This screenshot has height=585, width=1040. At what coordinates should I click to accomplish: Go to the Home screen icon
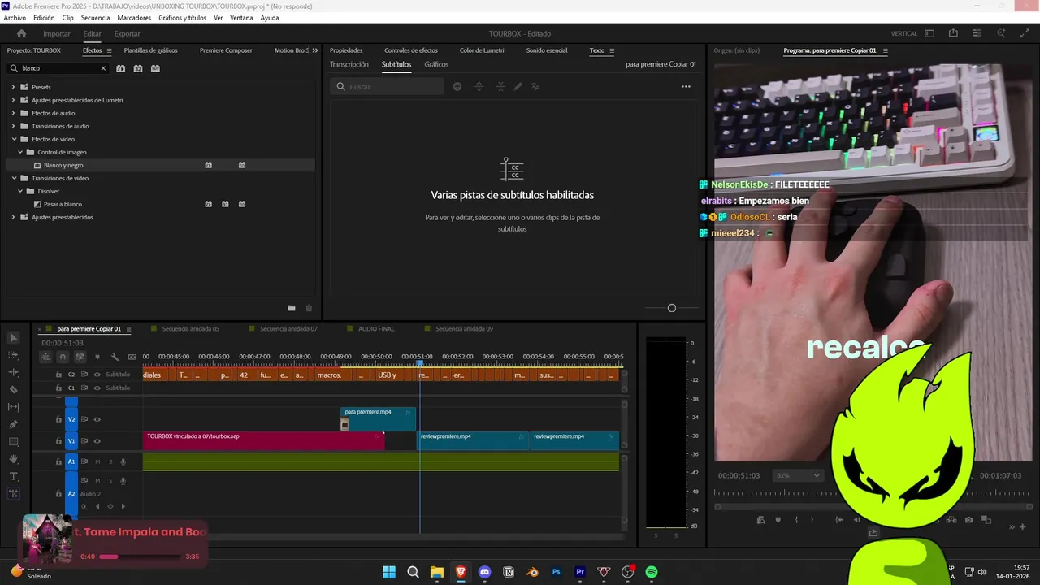[22, 34]
